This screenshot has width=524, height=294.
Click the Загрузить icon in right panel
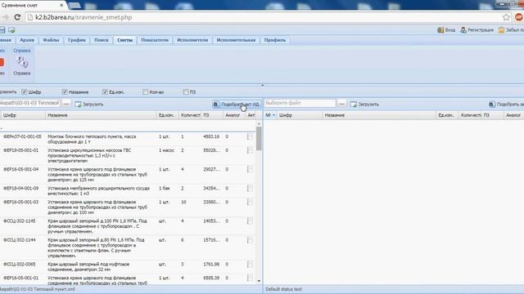[353, 105]
